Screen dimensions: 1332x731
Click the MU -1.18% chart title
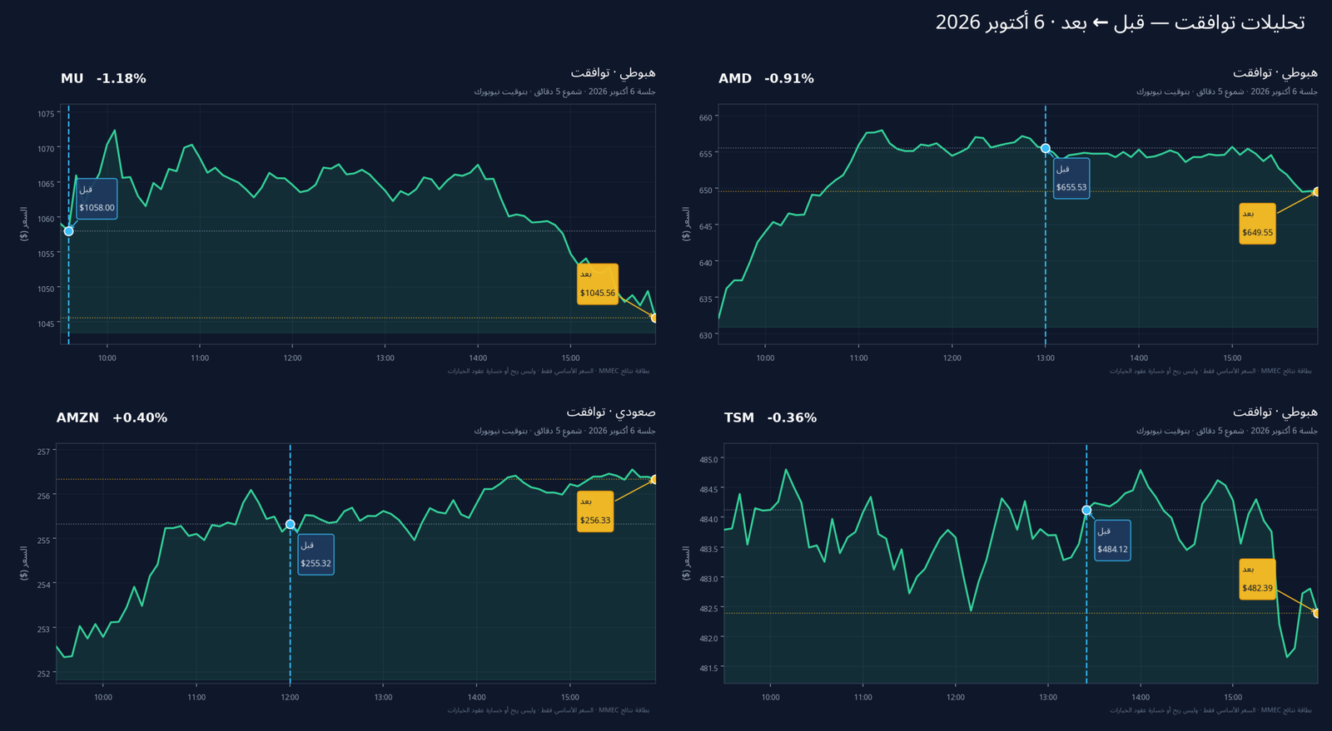pos(103,78)
